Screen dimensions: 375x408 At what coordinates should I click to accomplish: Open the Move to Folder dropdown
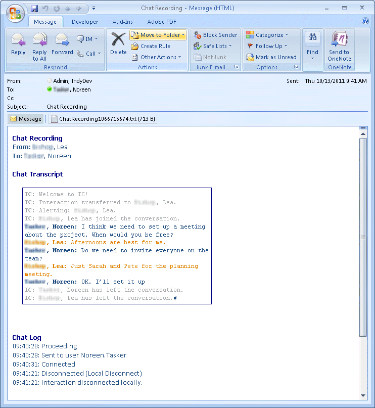158,35
